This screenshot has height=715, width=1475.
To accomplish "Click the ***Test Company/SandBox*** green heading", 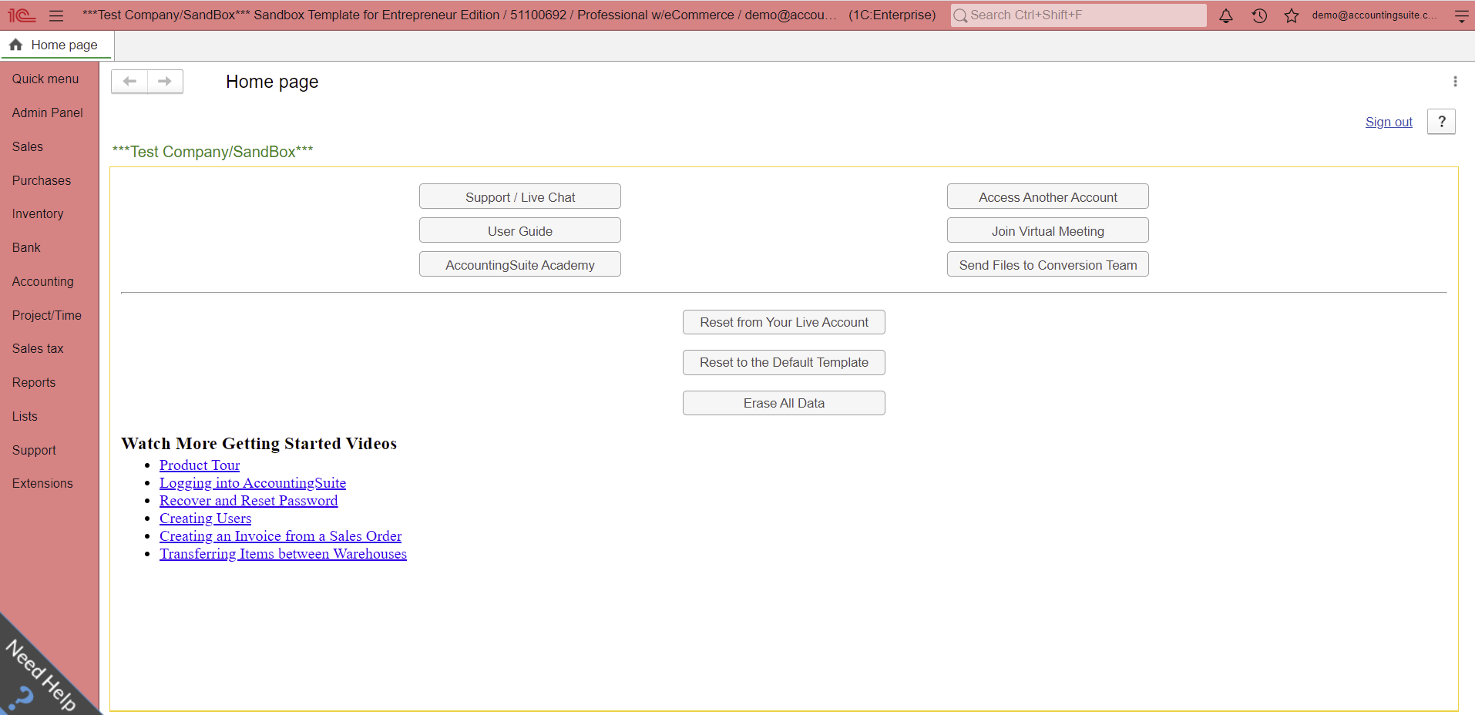I will (213, 152).
